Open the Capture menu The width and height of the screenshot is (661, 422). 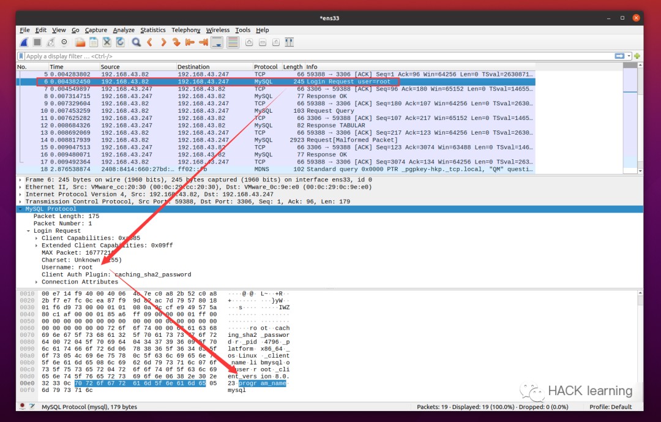point(96,30)
